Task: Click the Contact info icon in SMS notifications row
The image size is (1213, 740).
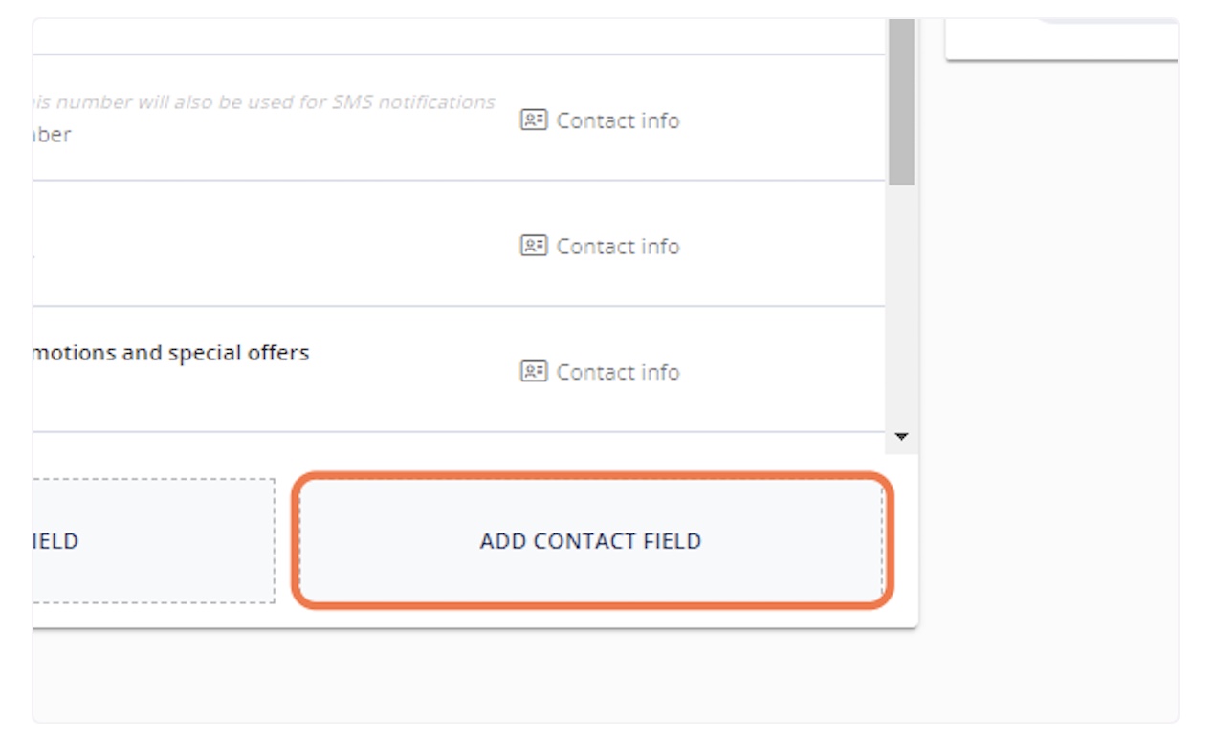Action: click(533, 120)
